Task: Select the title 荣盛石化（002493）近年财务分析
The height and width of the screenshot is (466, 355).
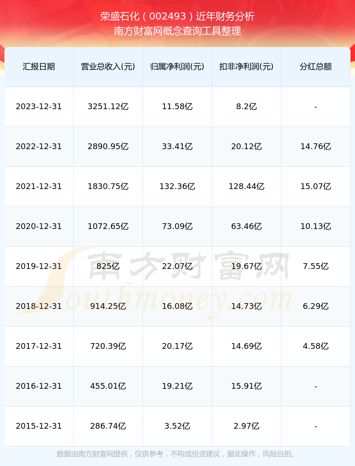Action: click(177, 16)
